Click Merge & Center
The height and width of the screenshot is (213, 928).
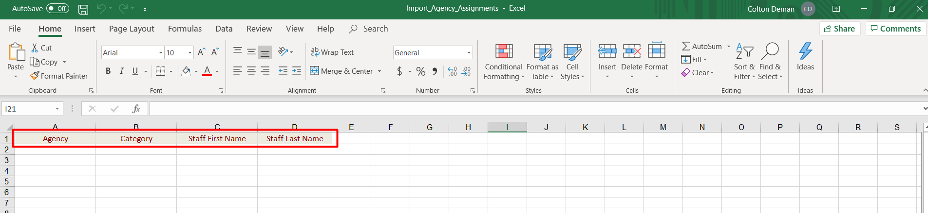(x=342, y=71)
